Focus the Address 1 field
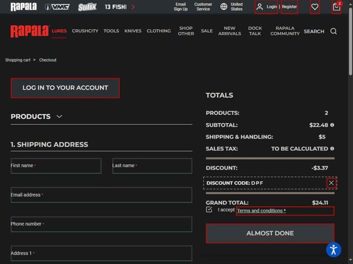The width and height of the screenshot is (353, 264). (101, 253)
